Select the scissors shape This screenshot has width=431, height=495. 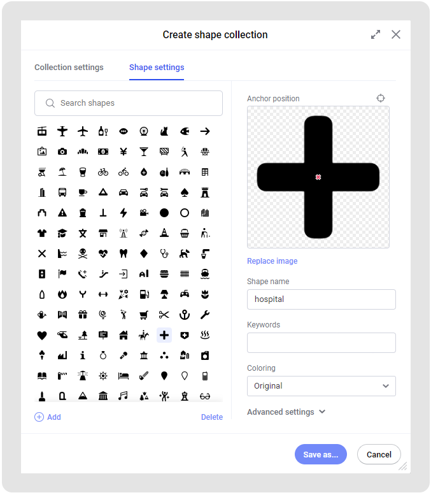click(164, 314)
